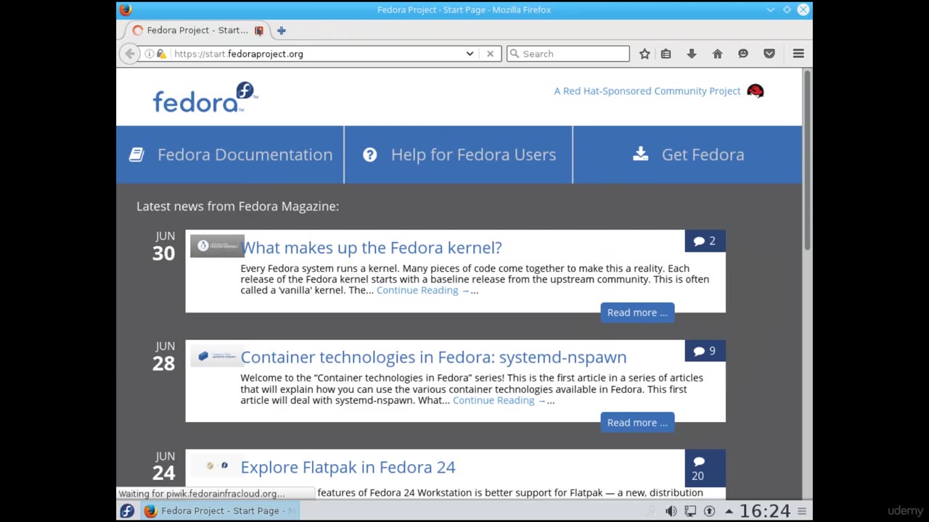This screenshot has width=929, height=522.
Task: Open Fedora Documentation section
Action: [x=230, y=154]
